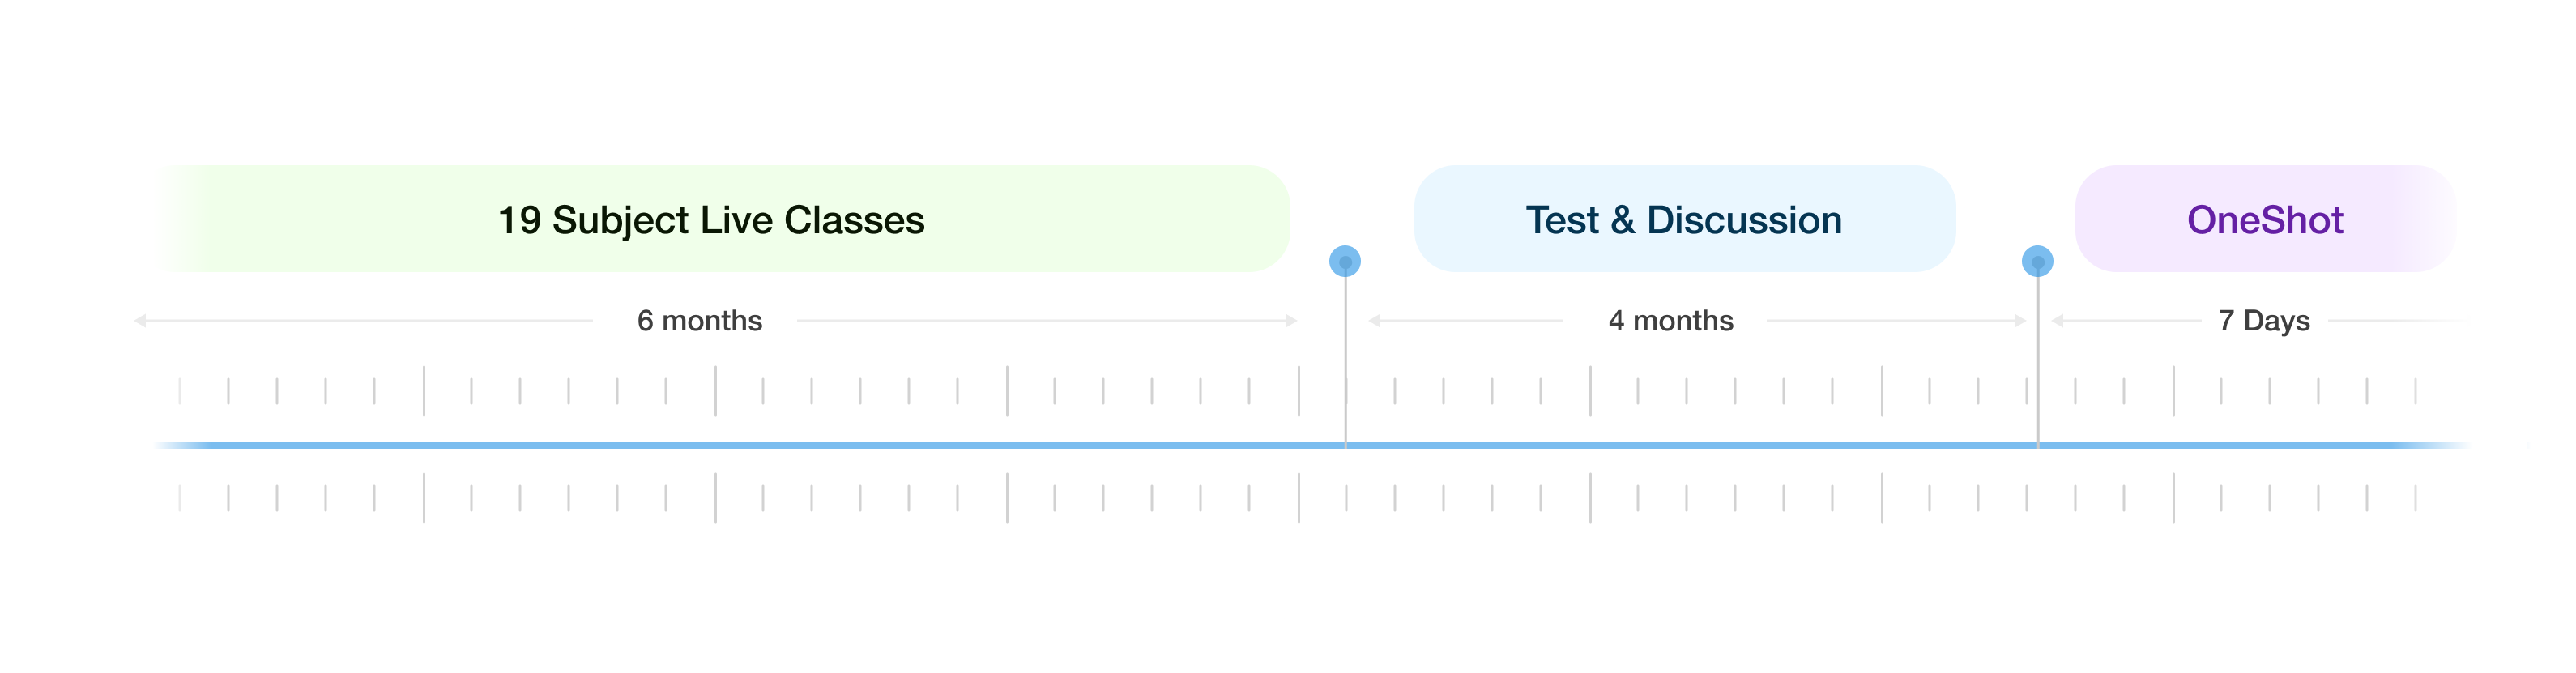Click the rightmost tall tick above the timeline
Screen dimensions: 2576x673
pos(2173,391)
